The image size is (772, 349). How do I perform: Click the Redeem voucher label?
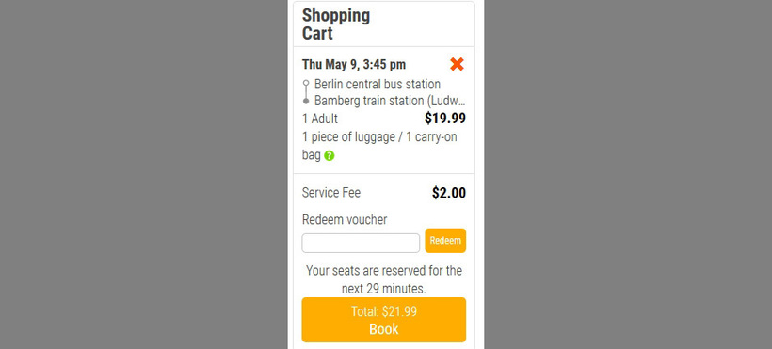[x=345, y=219]
